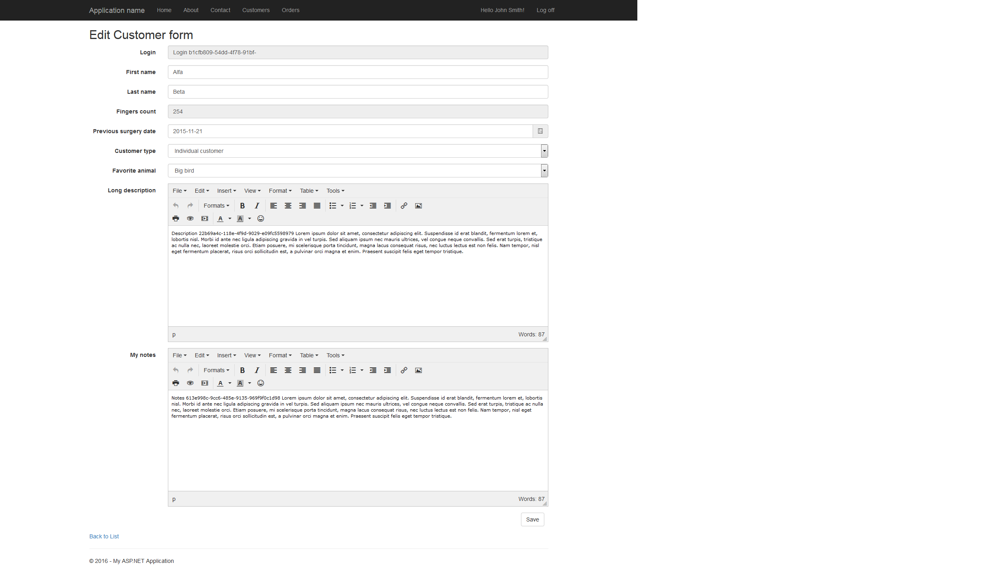Open the Previous surgery date calendar picker

point(540,130)
